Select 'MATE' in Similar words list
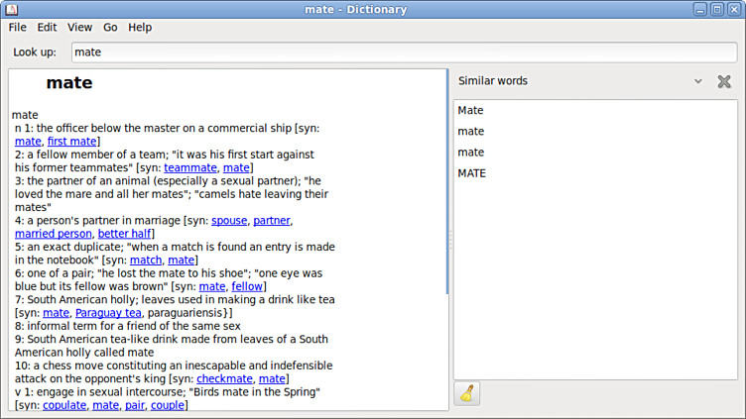Image resolution: width=746 pixels, height=419 pixels. pos(472,173)
